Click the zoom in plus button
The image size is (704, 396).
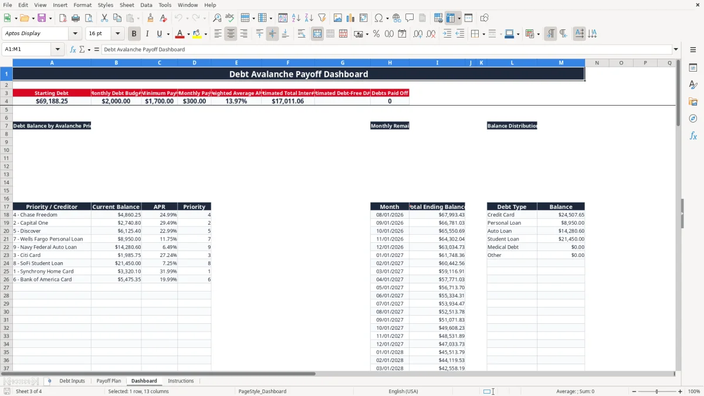(x=681, y=391)
